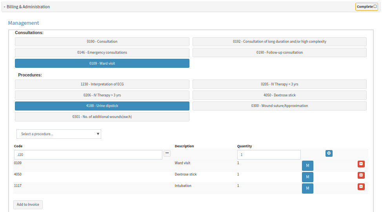Click the blue plus icon to add code
382x212 pixels.
click(329, 154)
